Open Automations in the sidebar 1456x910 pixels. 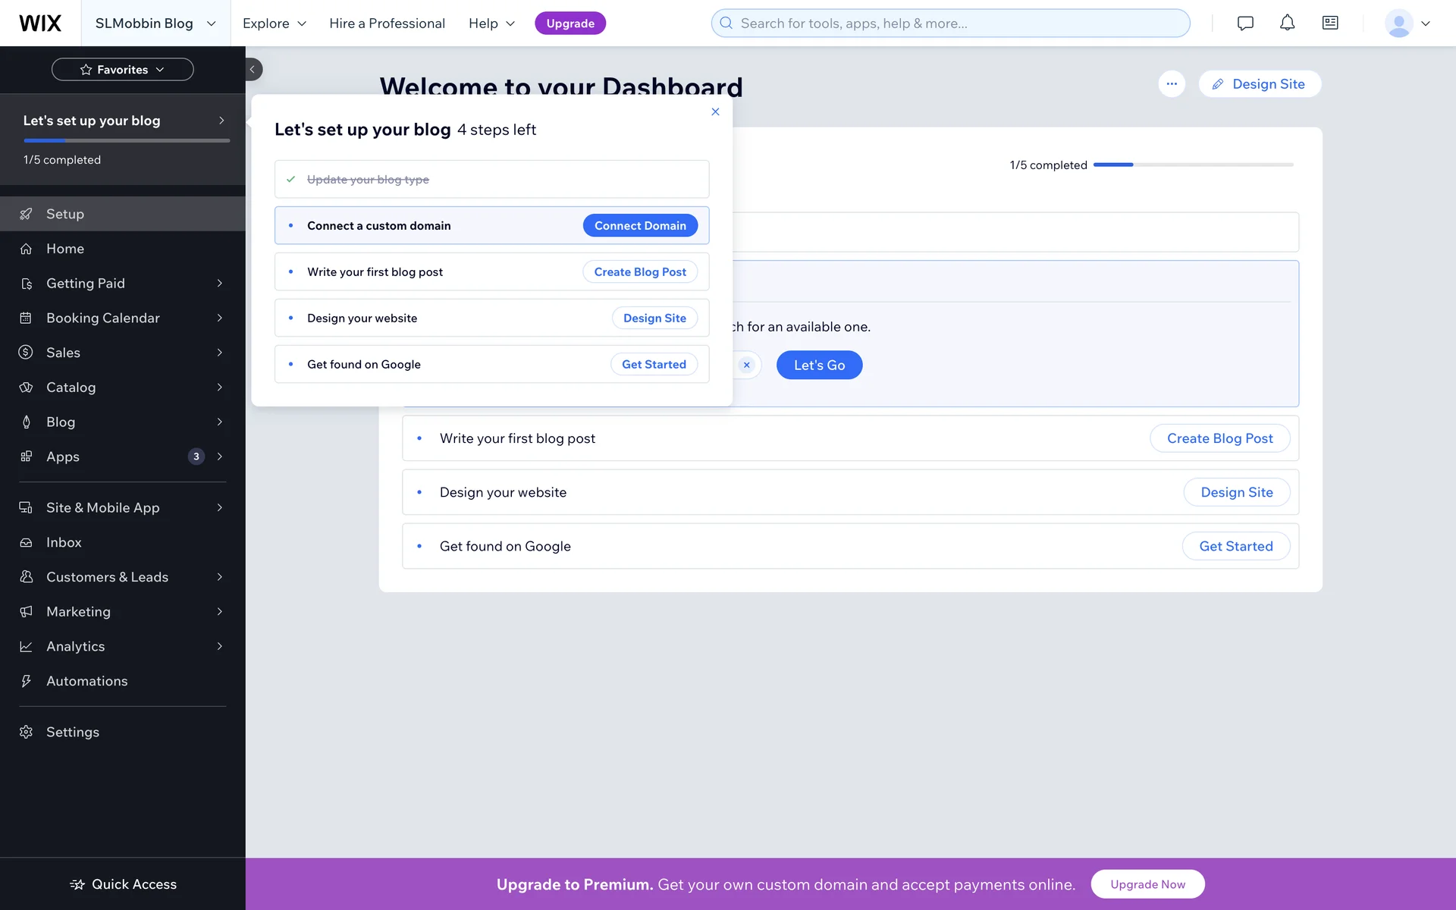pos(86,681)
